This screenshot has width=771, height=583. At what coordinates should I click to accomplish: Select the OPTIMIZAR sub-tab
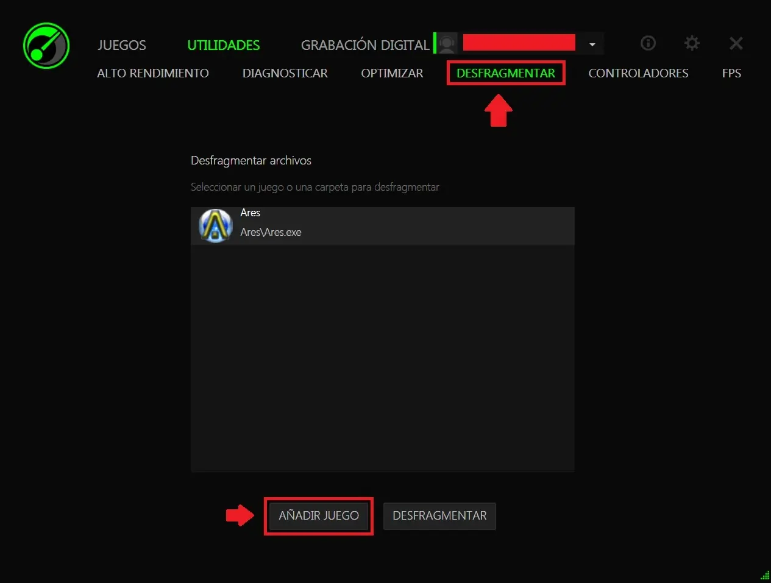392,73
